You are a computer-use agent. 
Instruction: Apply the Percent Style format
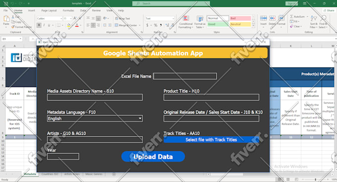coord(156,25)
